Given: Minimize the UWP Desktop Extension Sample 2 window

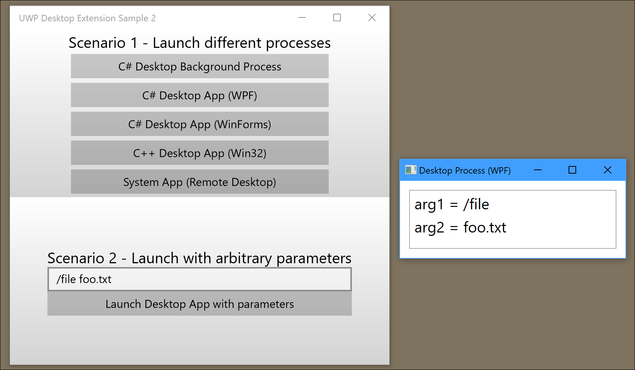Looking at the screenshot, I should click(302, 17).
